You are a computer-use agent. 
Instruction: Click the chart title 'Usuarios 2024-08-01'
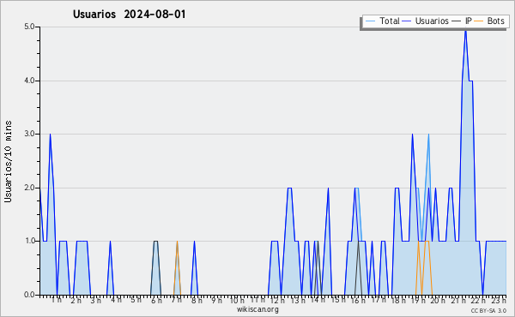[x=129, y=15]
